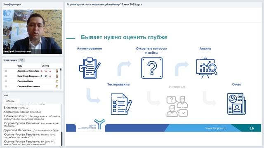The width and height of the screenshot is (264, 148).
Task: Click Юсупов's message 'А презентацию сбросите?'
Action: tap(31, 125)
